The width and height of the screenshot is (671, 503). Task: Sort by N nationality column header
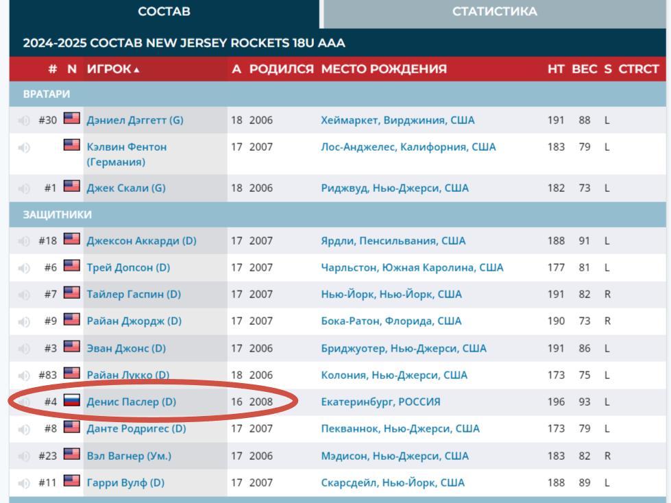pyautogui.click(x=72, y=69)
